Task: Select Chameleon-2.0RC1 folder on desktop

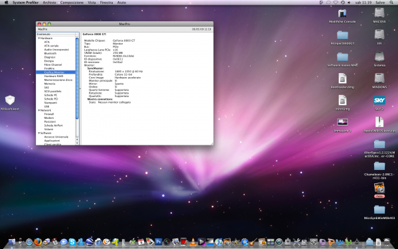Action: pyautogui.click(x=379, y=166)
